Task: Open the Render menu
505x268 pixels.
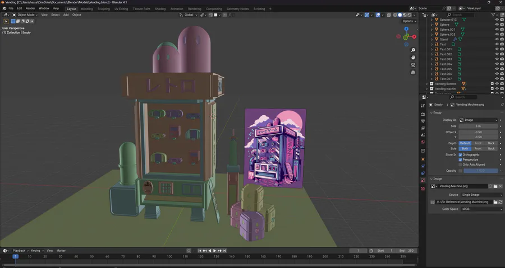Action: 30,8
